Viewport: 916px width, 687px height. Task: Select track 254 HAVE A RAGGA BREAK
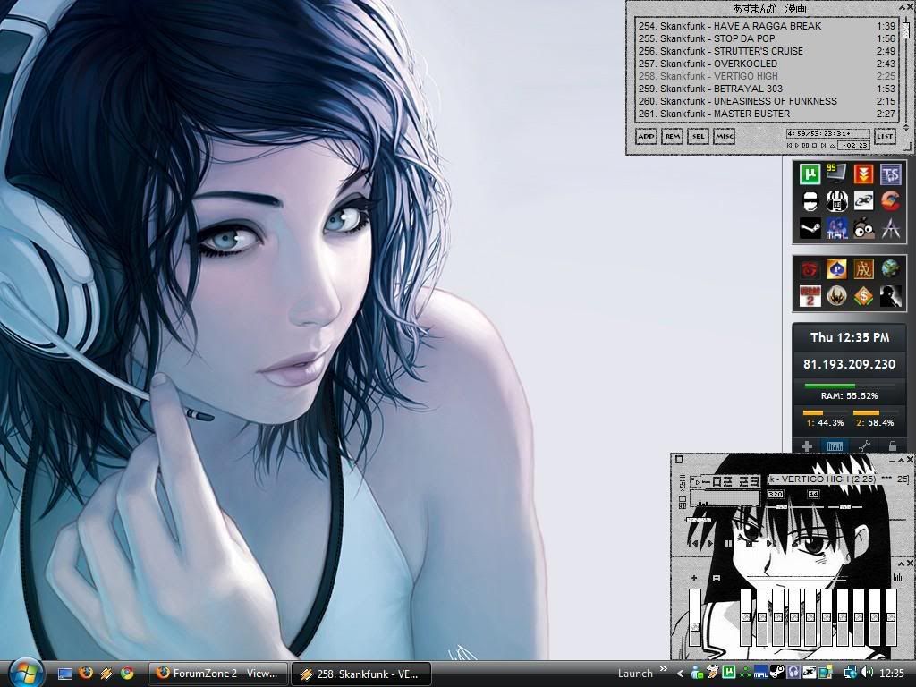tap(767, 26)
